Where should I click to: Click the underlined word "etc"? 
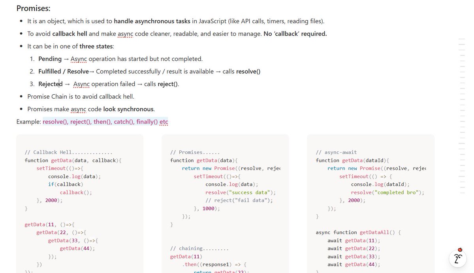[x=164, y=122]
